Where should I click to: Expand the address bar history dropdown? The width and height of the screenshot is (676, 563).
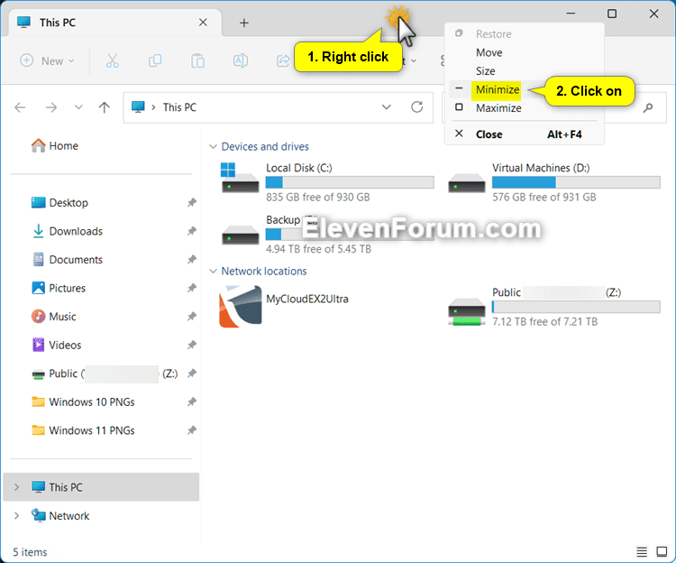[x=387, y=107]
